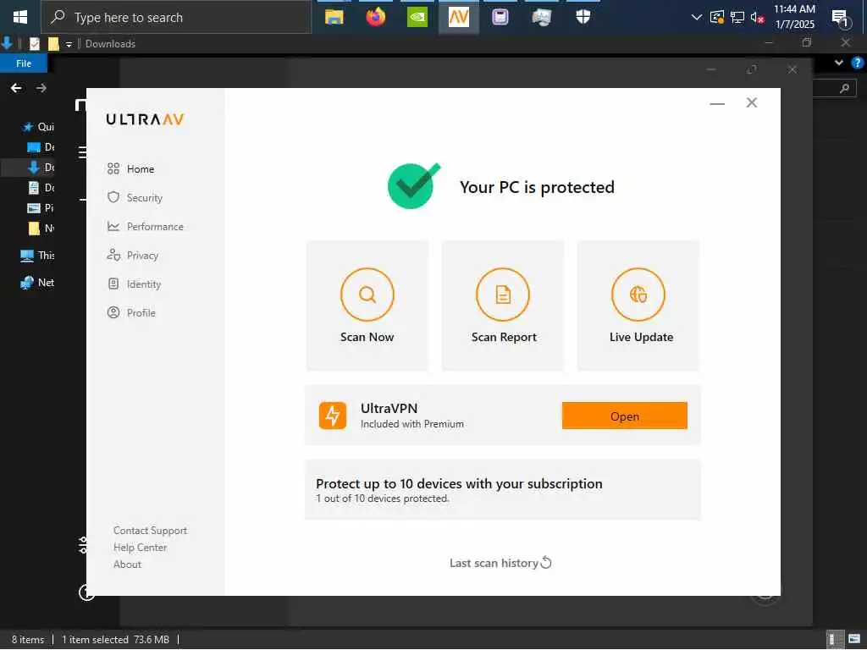
Task: Click the muted volume tray icon
Action: click(x=758, y=18)
